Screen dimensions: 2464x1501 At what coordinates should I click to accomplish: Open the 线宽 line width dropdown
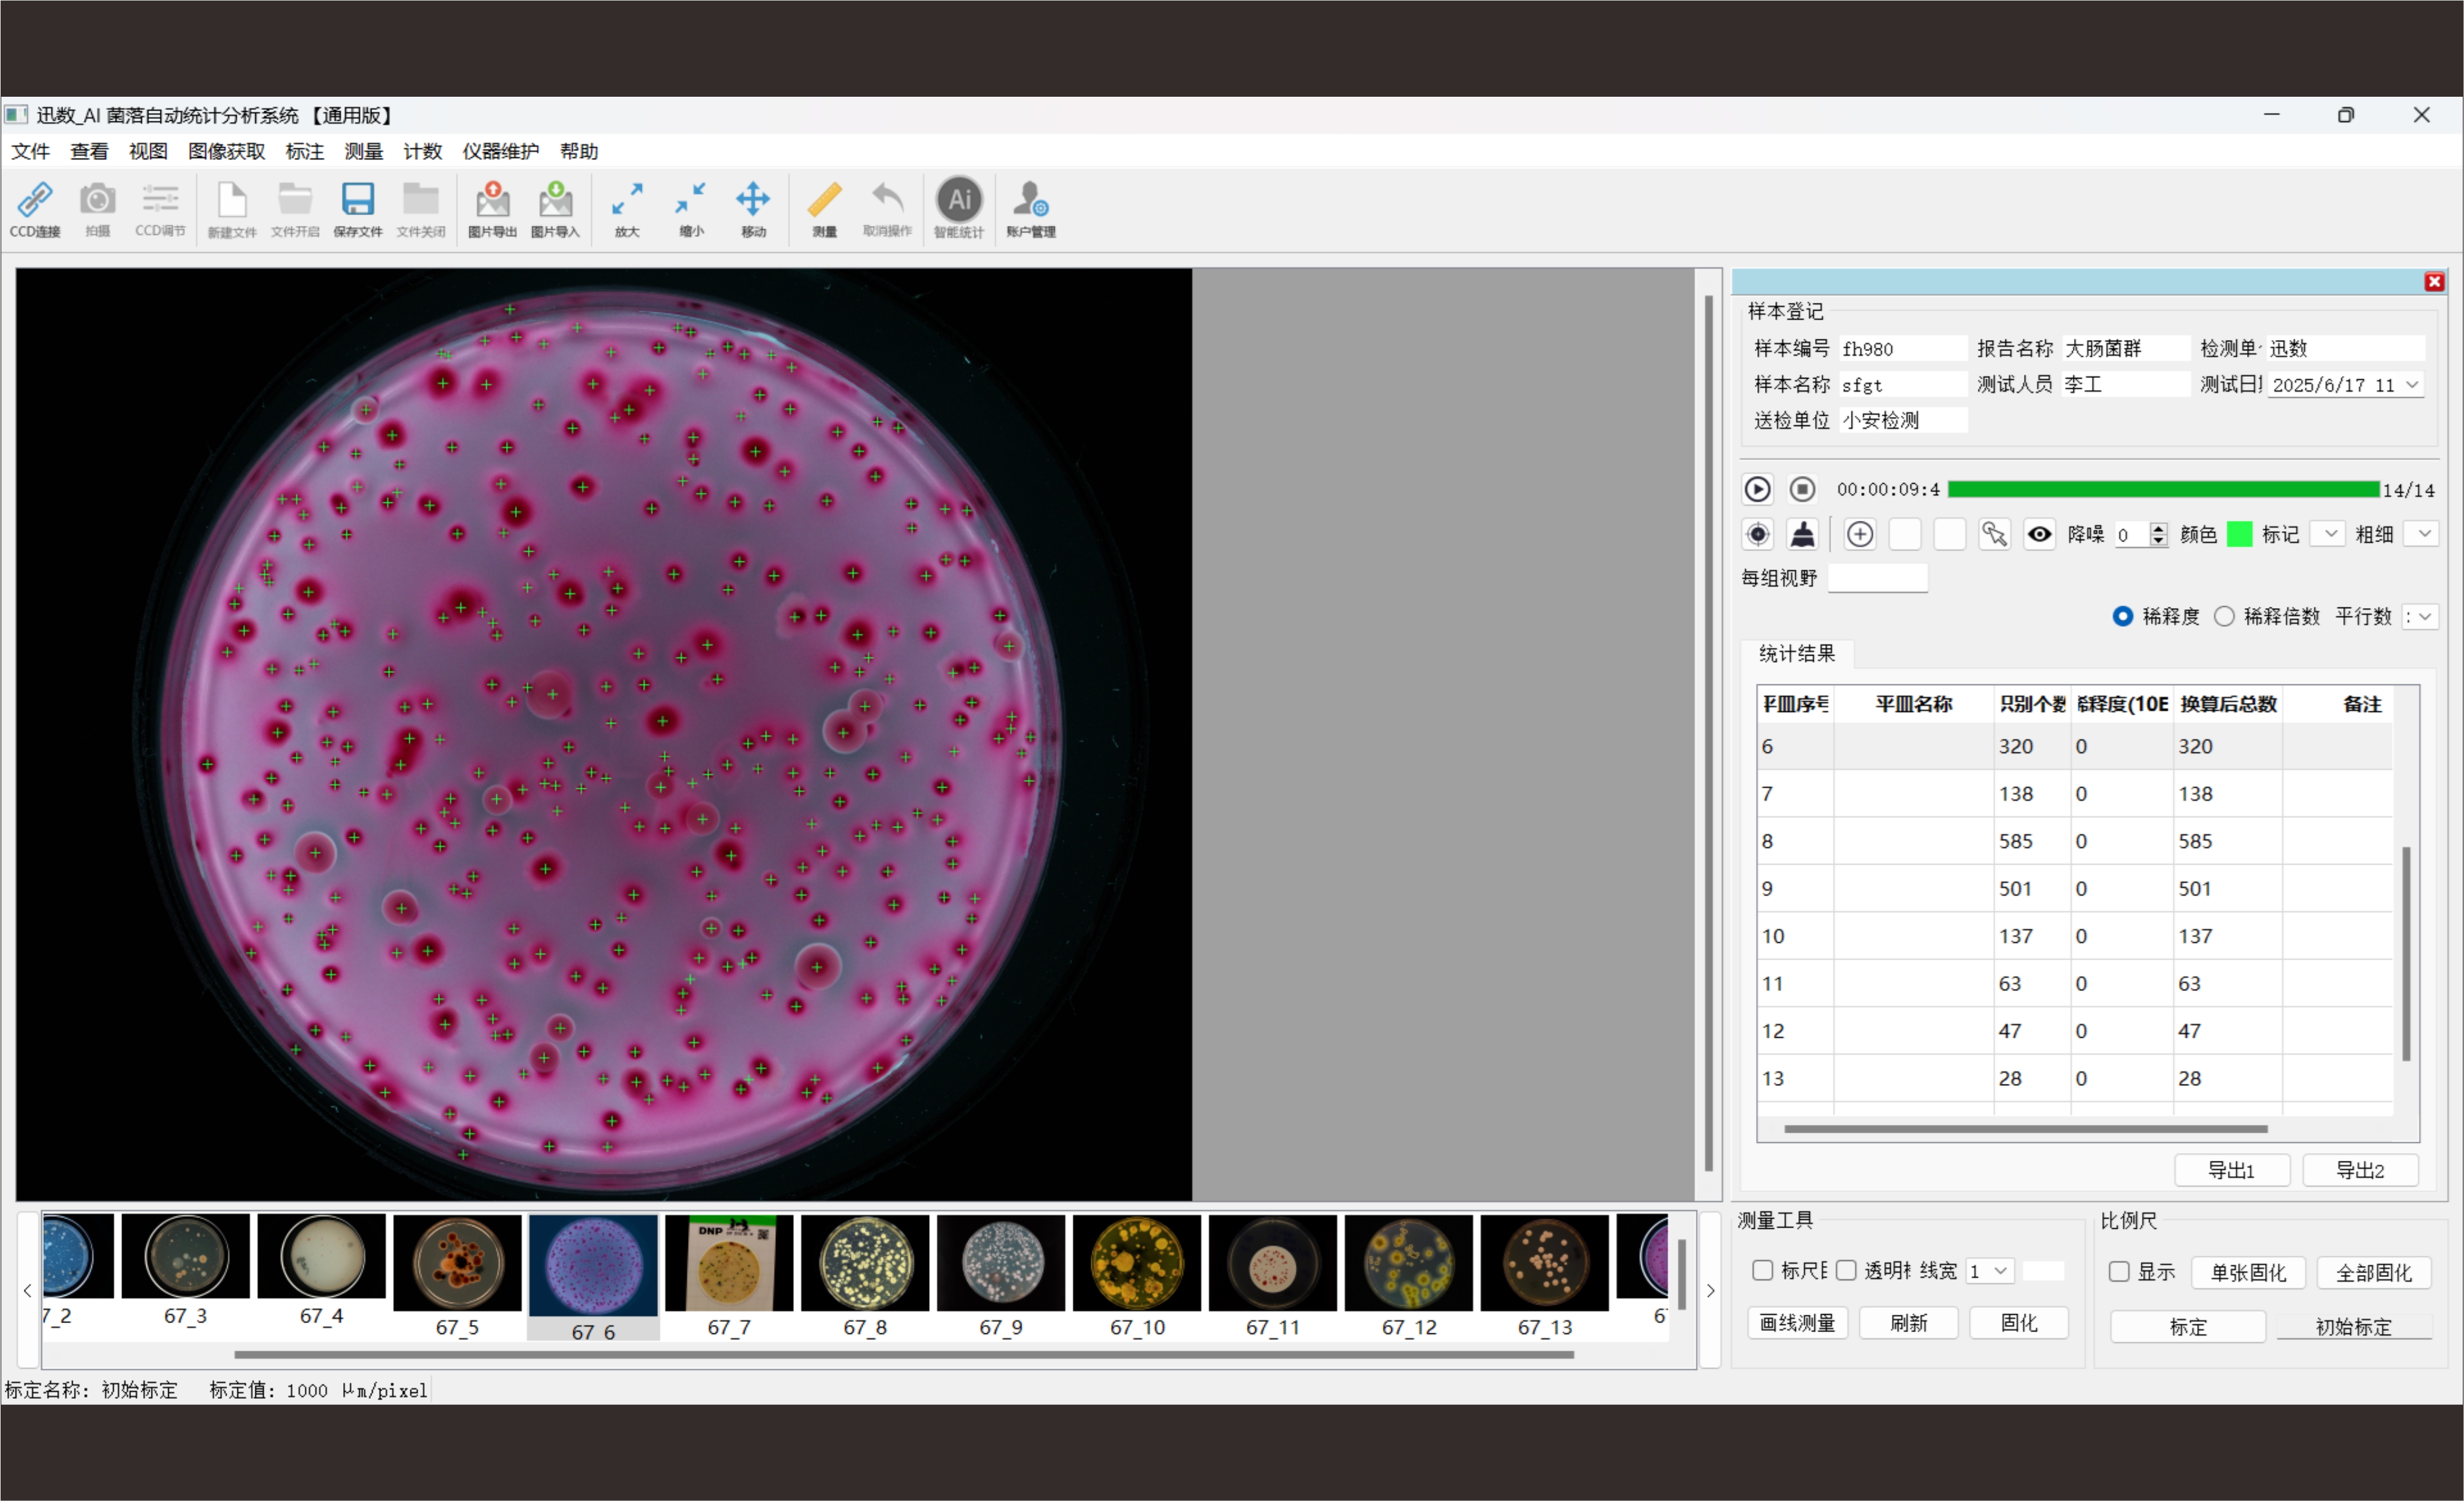1990,1271
